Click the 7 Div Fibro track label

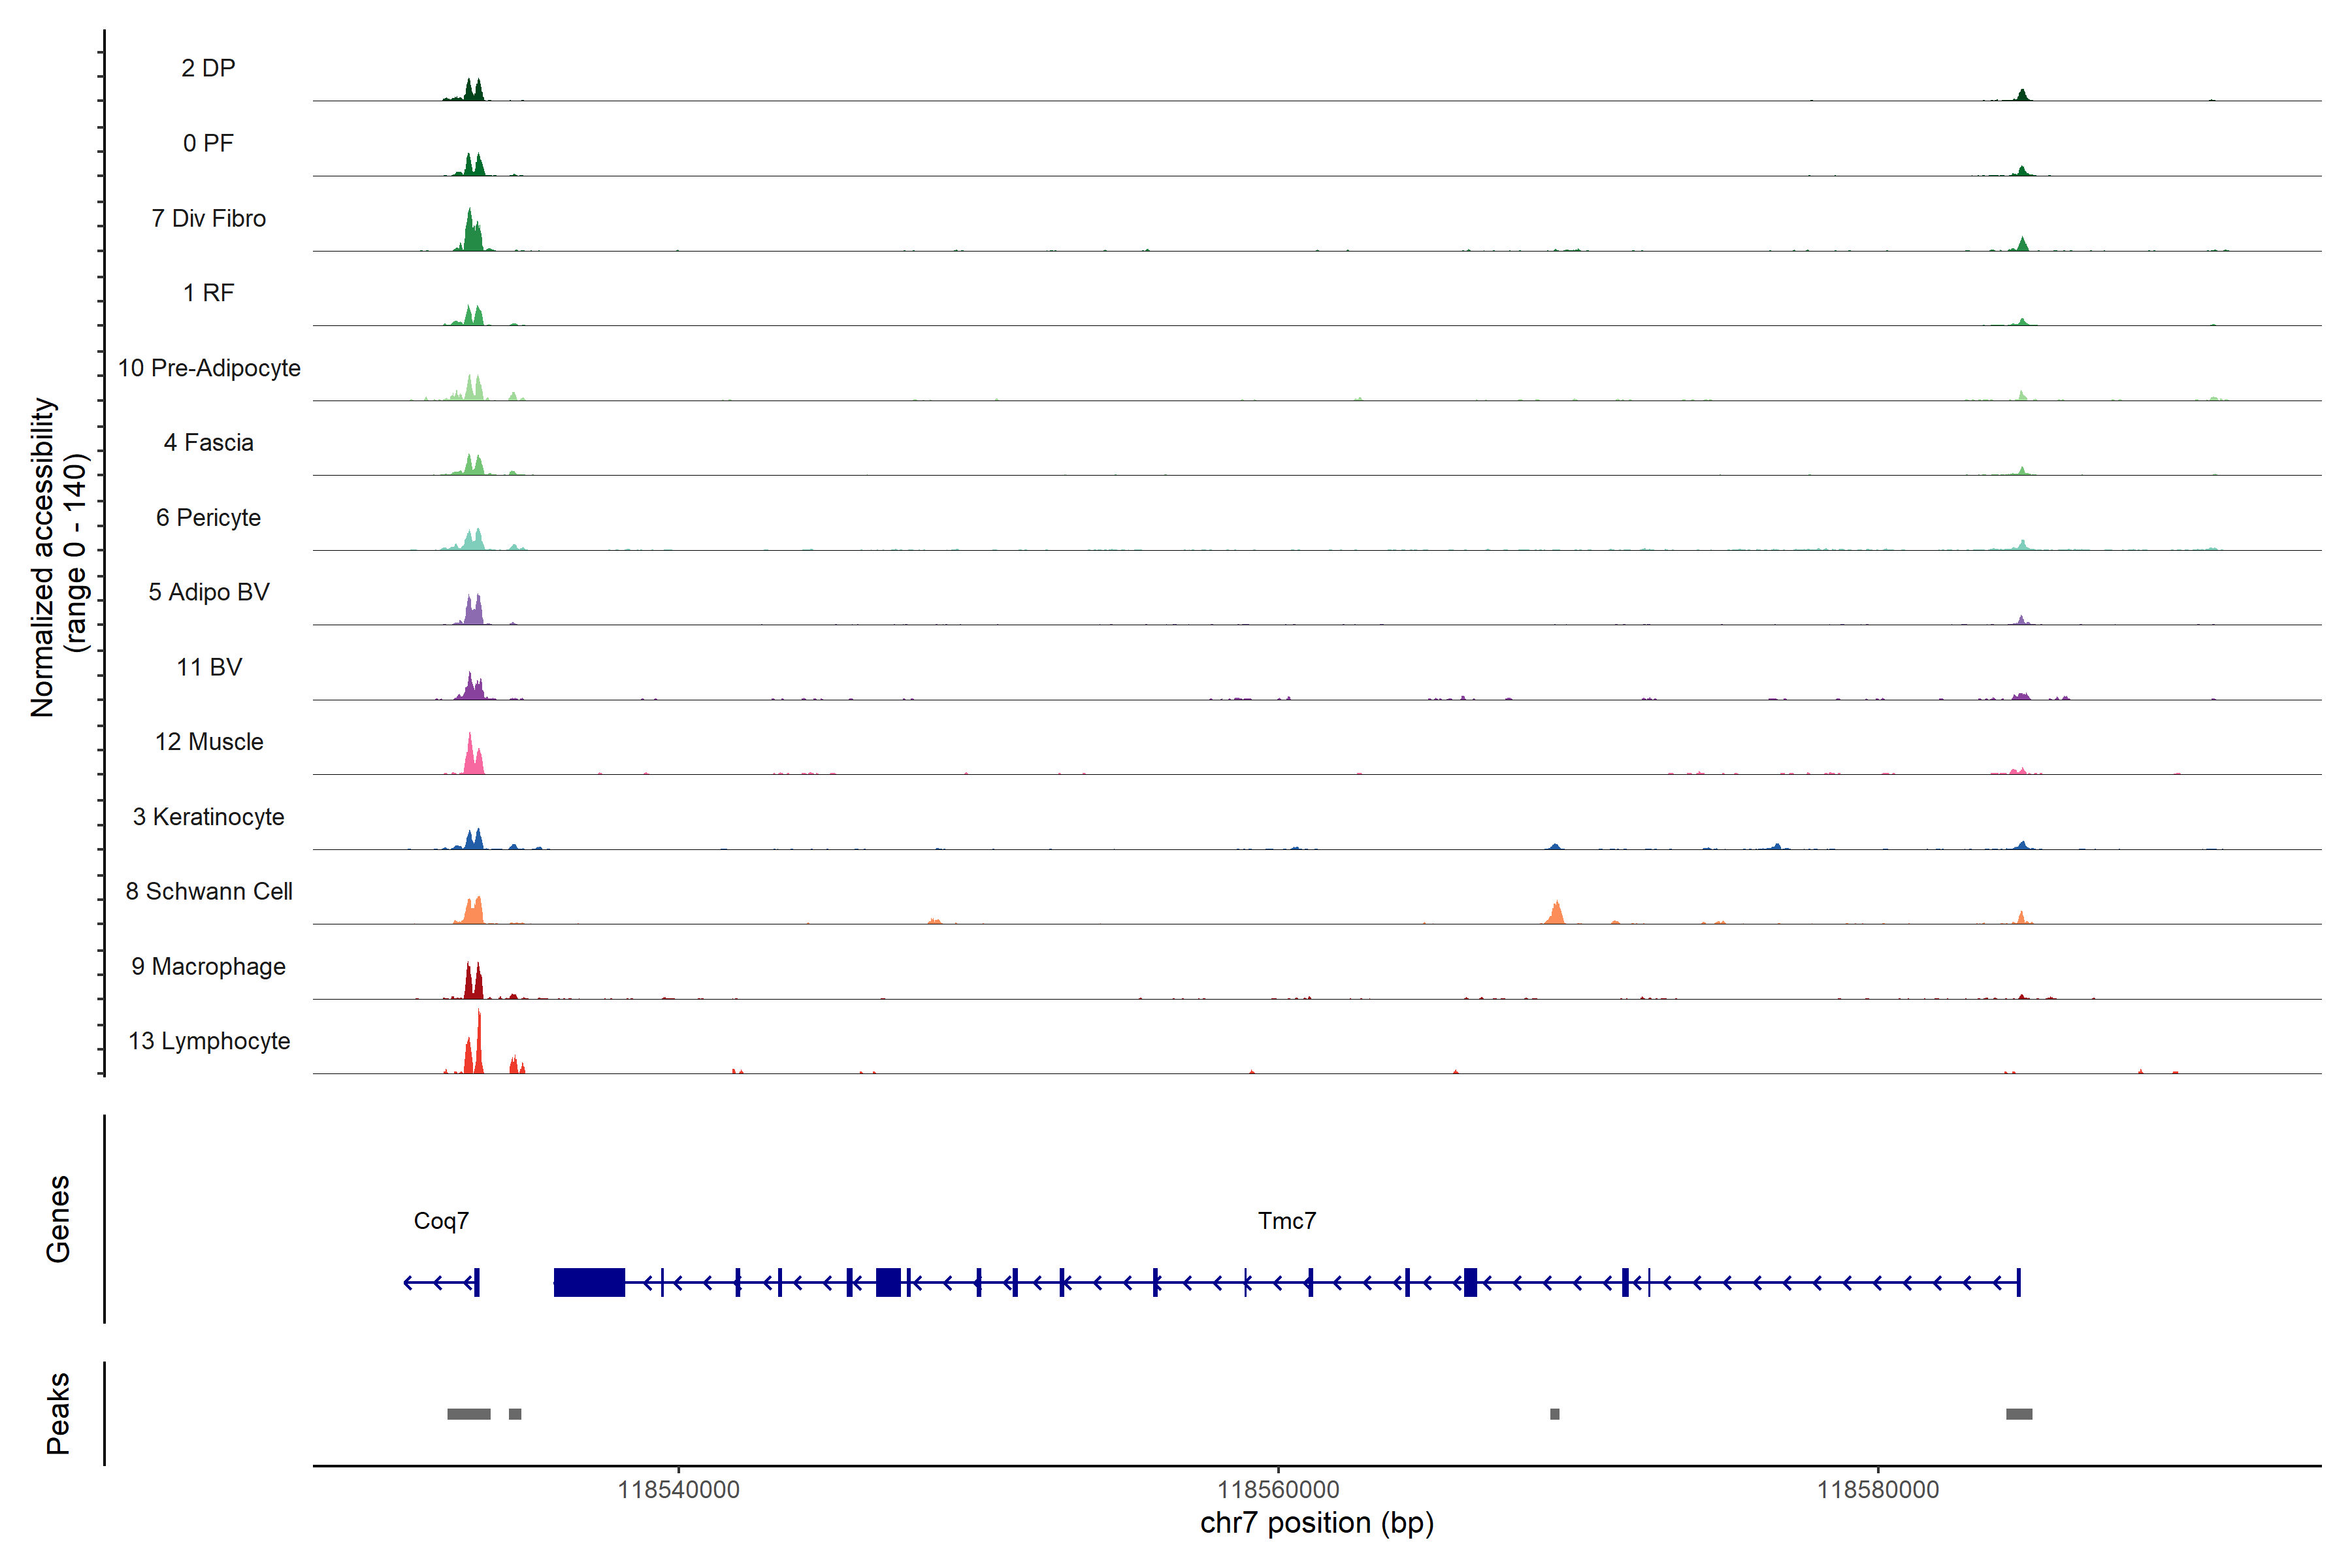pyautogui.click(x=208, y=218)
